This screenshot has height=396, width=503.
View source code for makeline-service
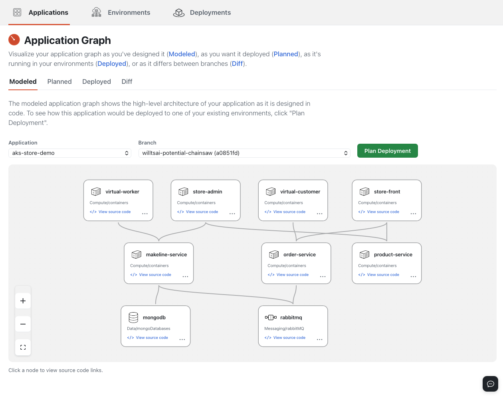pos(151,275)
